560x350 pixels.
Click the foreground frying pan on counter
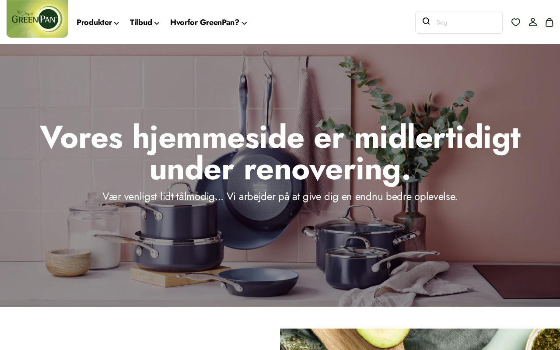[245, 280]
